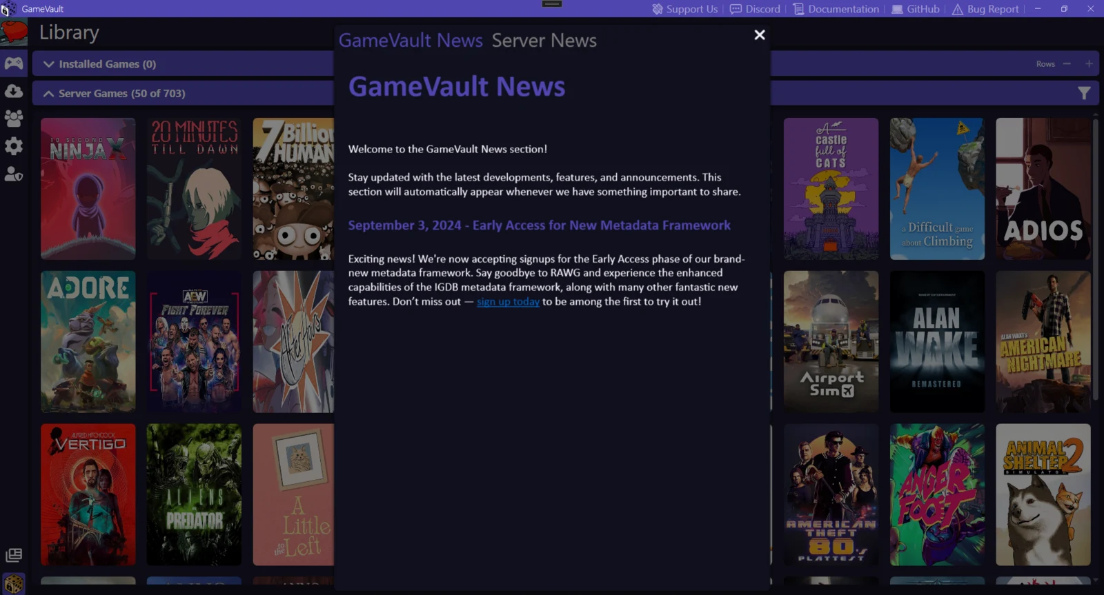Screen dimensions: 1104x595
Task: Open the Documentation link
Action: [836, 9]
